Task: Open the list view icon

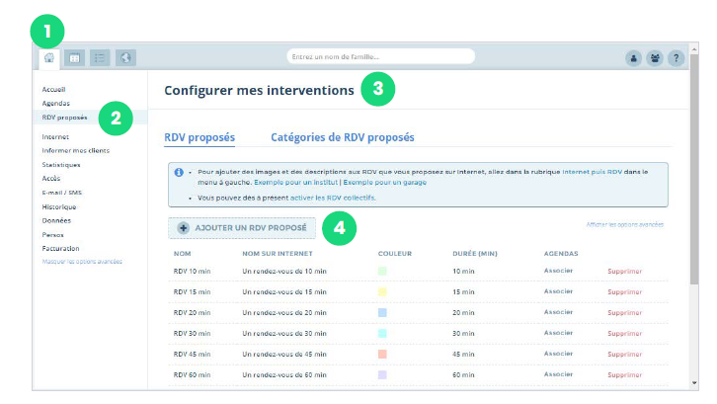Action: pyautogui.click(x=100, y=57)
